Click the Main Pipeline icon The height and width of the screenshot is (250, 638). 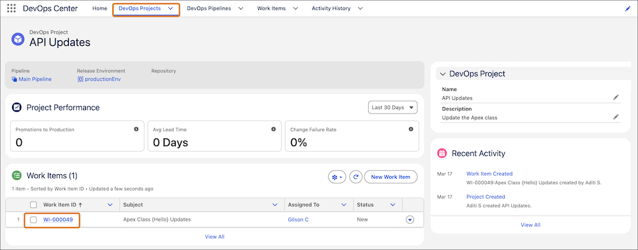pos(14,79)
